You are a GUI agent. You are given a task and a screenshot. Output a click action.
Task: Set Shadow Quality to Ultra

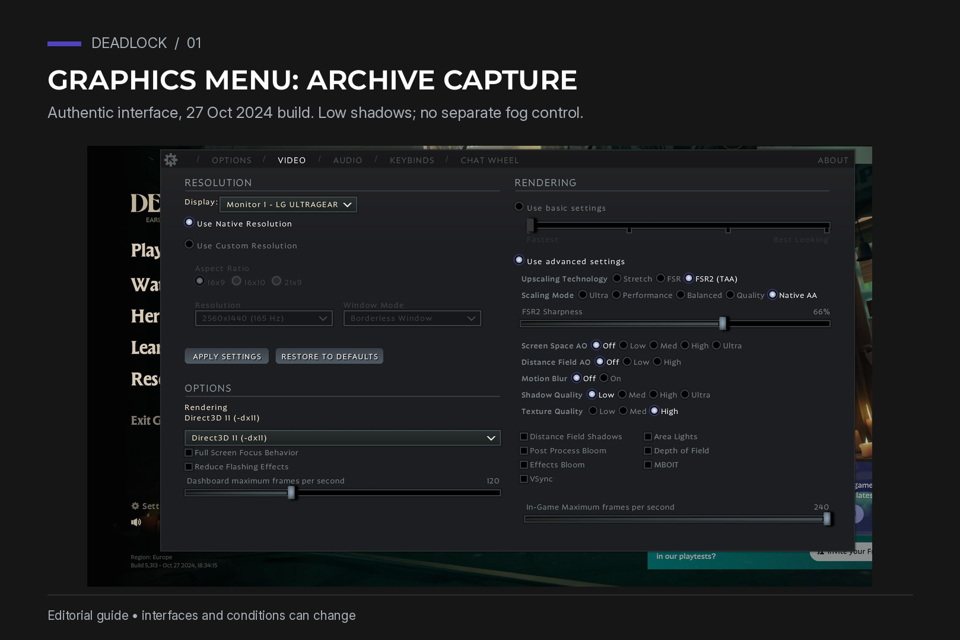[x=685, y=394]
